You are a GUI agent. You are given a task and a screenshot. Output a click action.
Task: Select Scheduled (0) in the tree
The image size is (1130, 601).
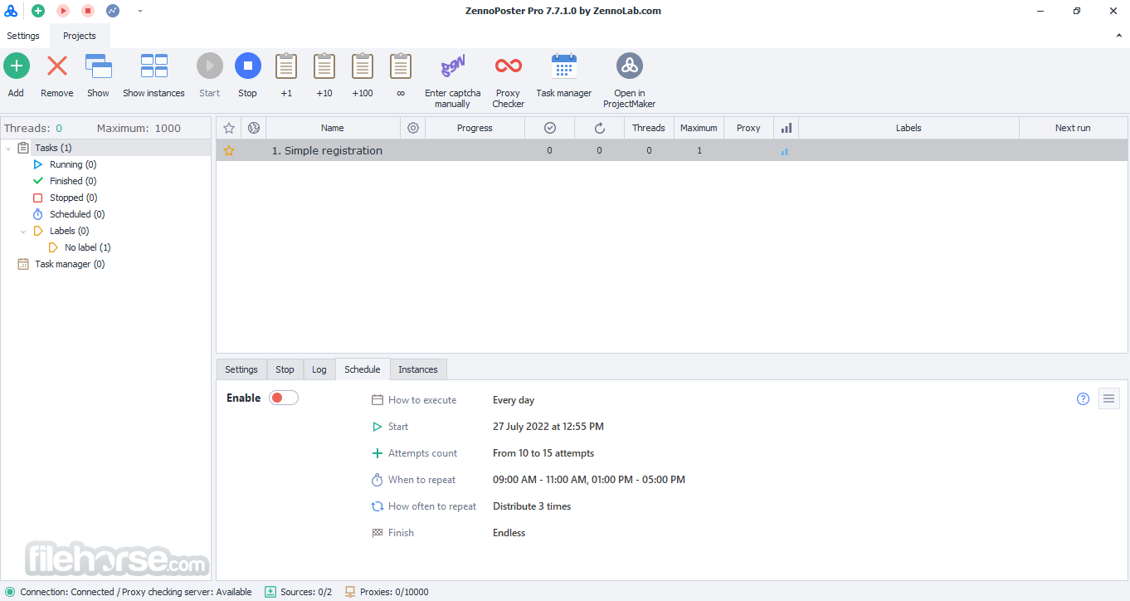point(77,214)
